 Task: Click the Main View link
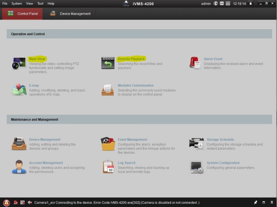tap(37, 59)
